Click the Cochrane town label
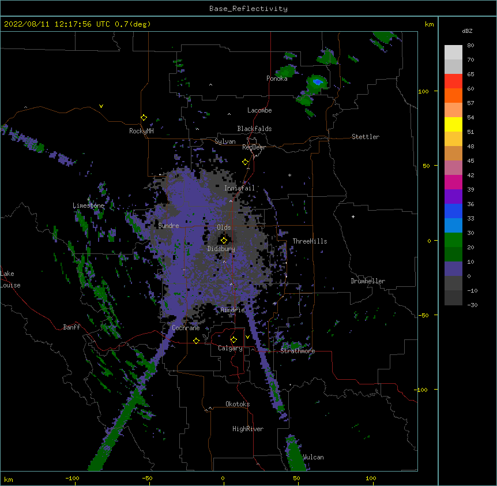 click(186, 328)
